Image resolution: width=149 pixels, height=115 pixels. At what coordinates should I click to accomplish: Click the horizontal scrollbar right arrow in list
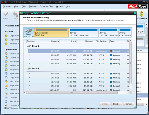128,92
